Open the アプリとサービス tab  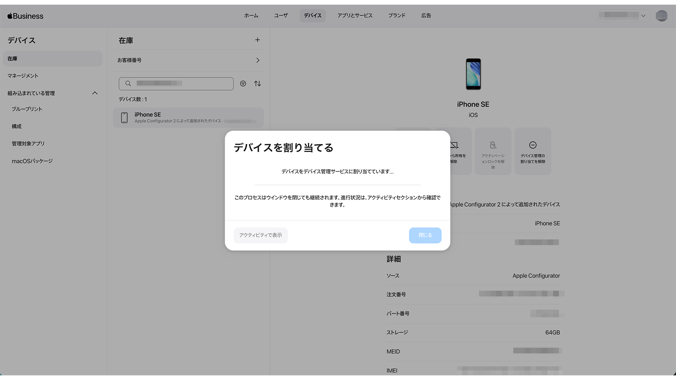354,16
